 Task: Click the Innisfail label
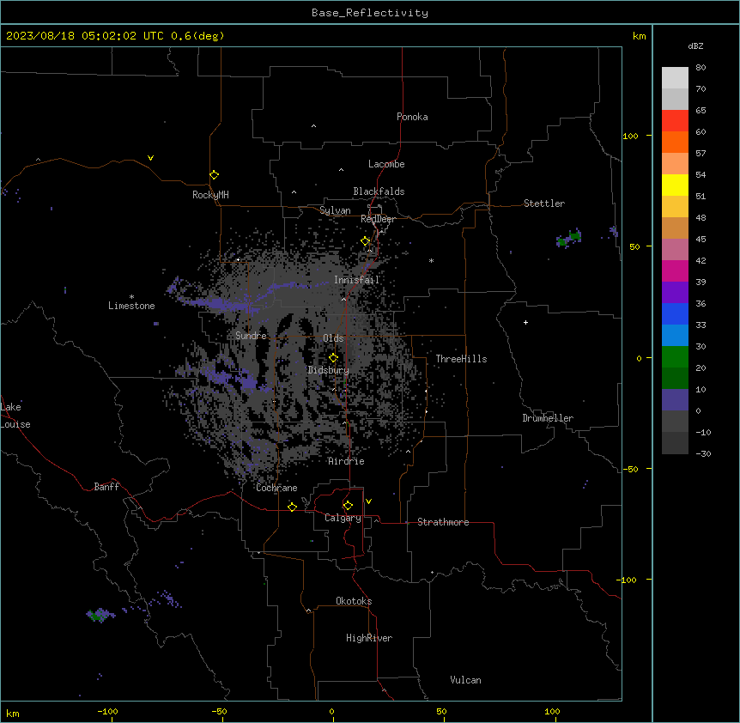(x=356, y=280)
